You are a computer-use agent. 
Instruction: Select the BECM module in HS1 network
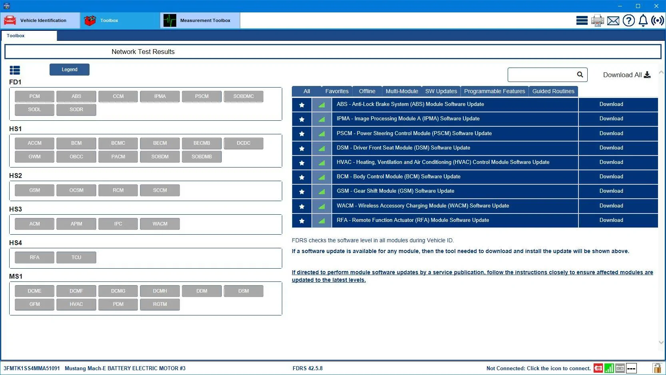click(x=160, y=143)
